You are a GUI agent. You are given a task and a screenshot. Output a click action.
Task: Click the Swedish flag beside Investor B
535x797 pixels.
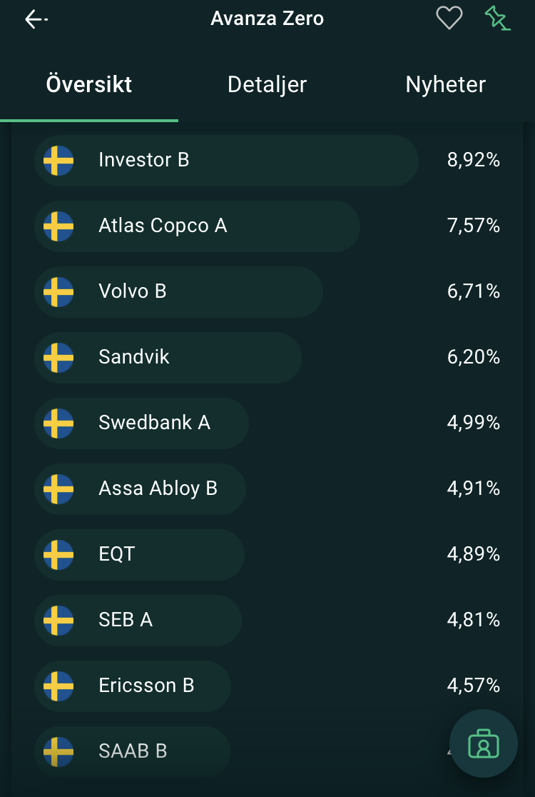58,161
